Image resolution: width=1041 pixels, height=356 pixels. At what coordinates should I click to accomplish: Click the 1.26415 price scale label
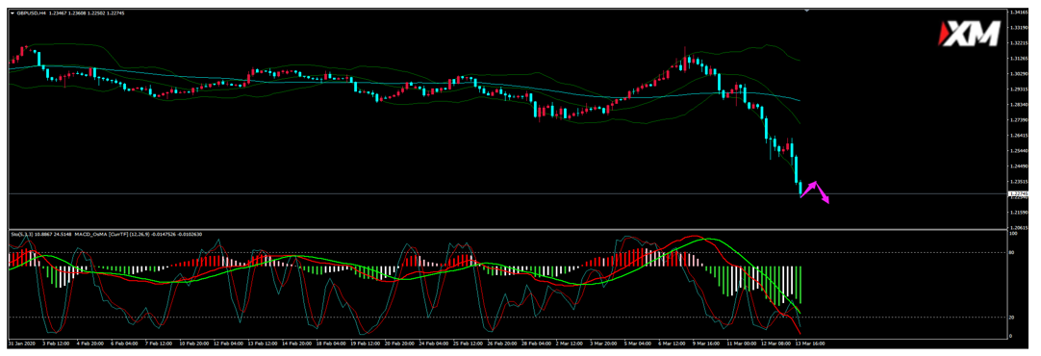[1019, 136]
